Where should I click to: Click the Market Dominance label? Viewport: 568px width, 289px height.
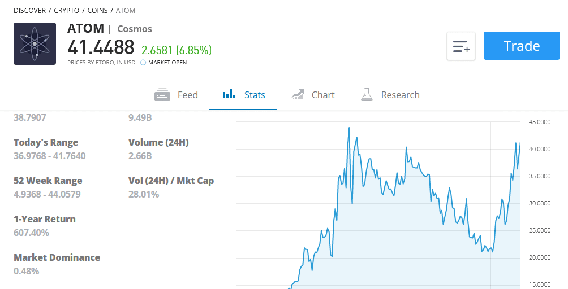coord(57,257)
